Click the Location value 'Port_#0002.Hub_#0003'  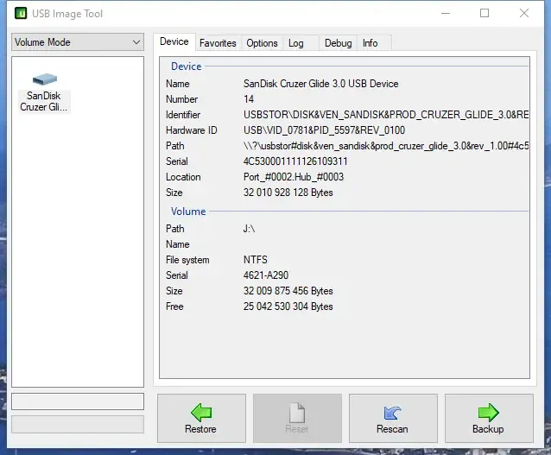click(294, 177)
